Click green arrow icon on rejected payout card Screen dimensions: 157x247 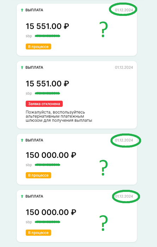22,67
